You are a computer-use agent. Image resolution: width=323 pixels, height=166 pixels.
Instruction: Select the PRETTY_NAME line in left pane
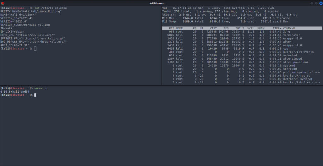coord(31,11)
